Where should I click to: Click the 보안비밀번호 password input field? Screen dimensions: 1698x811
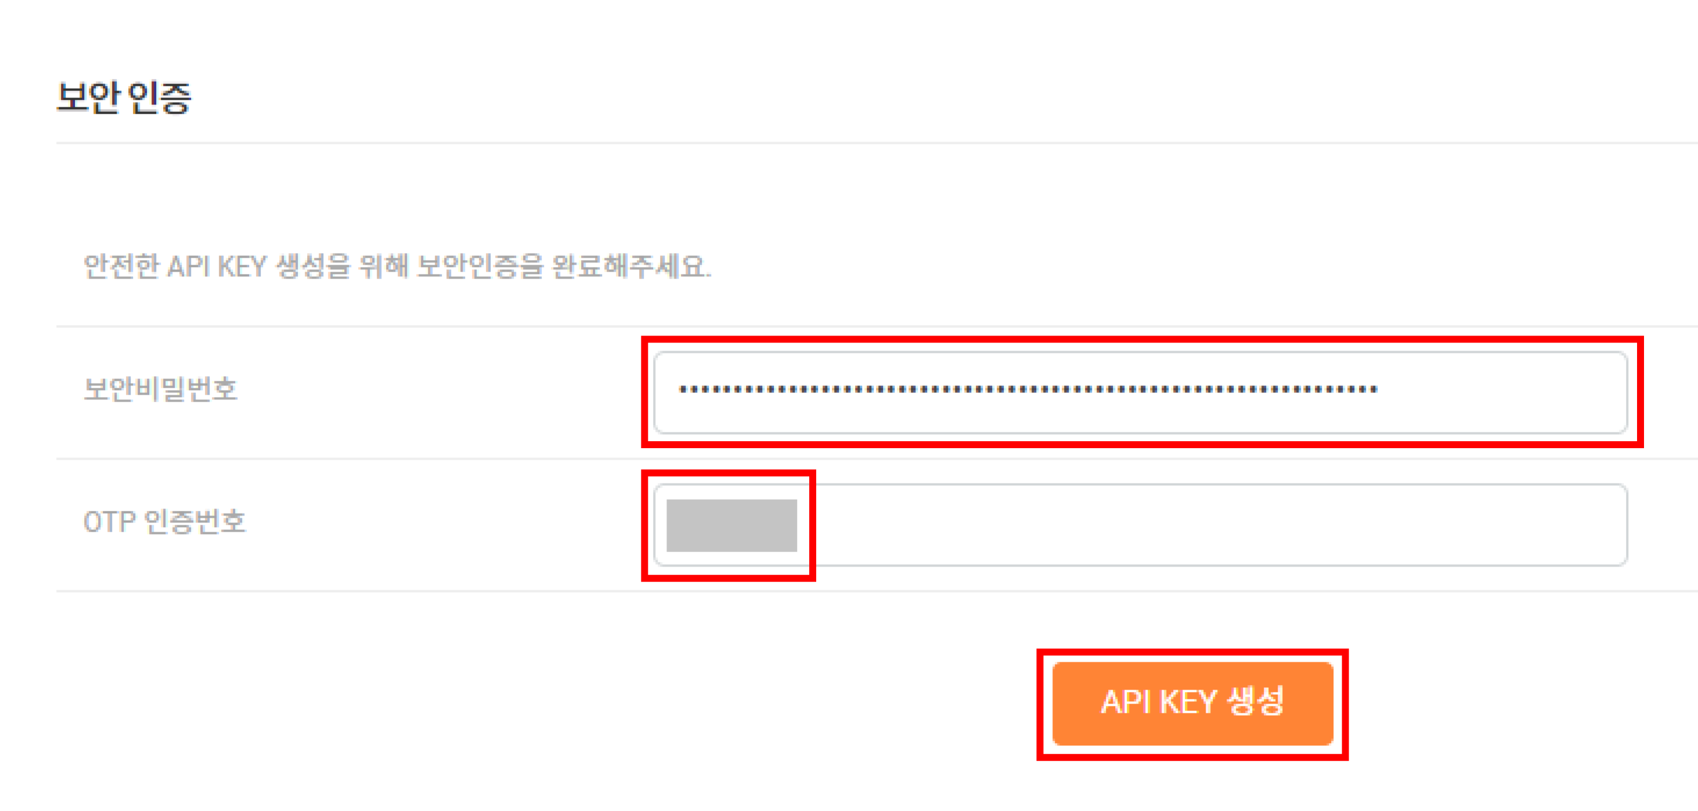(x=1140, y=392)
